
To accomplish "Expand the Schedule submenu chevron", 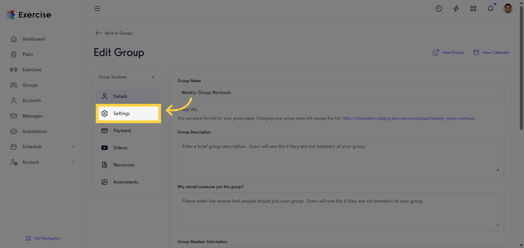I will [x=73, y=147].
